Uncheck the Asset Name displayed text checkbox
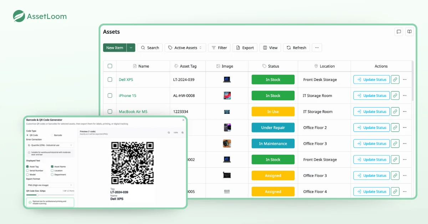The image size is (428, 224). click(x=52, y=167)
